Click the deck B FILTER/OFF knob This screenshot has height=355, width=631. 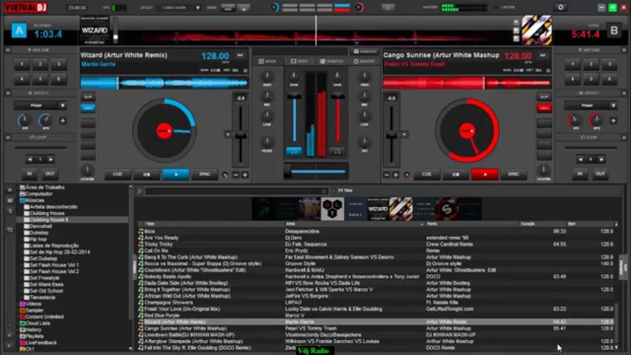(x=365, y=142)
